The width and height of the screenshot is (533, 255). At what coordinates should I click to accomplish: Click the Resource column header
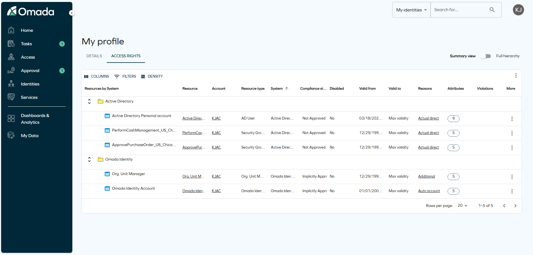coord(190,89)
